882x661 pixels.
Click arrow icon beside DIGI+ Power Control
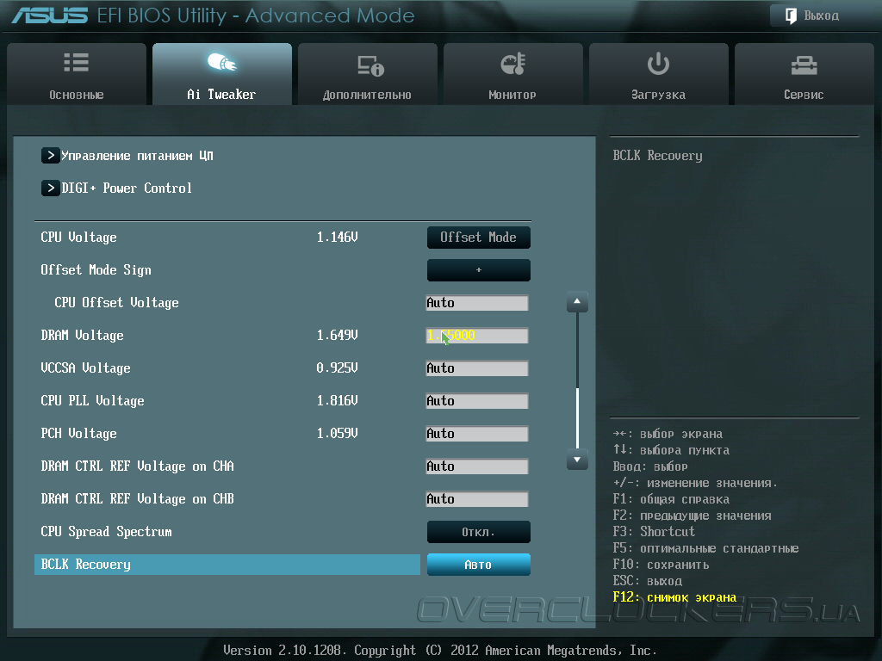[x=51, y=188]
